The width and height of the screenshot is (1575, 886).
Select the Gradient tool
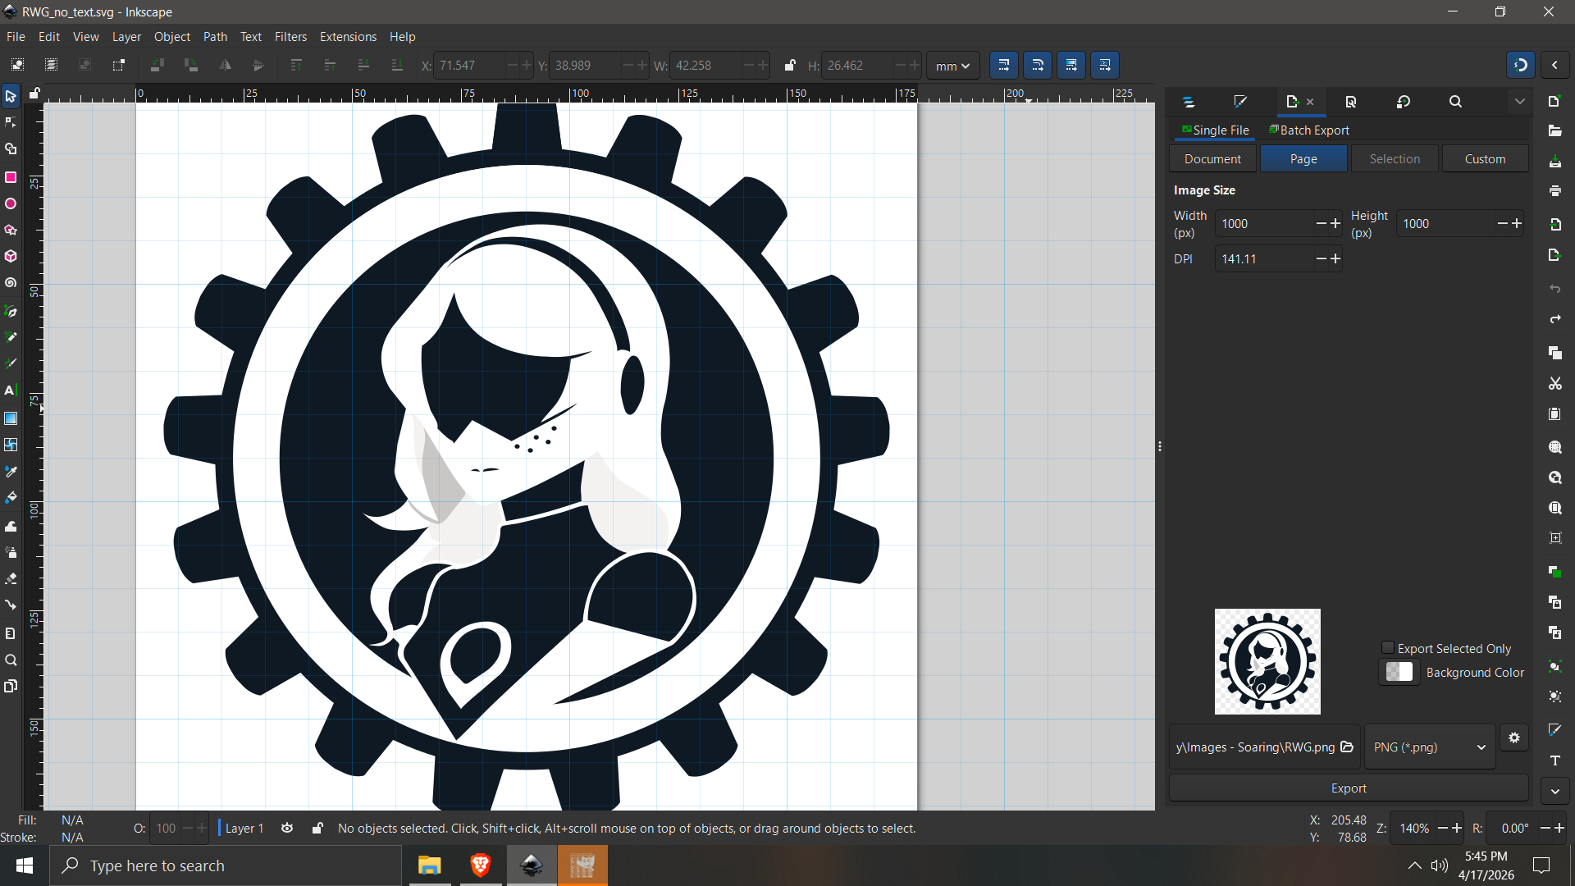[11, 418]
